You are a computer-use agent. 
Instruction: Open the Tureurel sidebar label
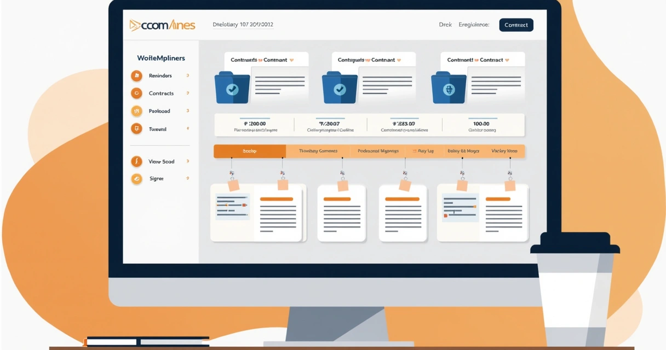[158, 129]
